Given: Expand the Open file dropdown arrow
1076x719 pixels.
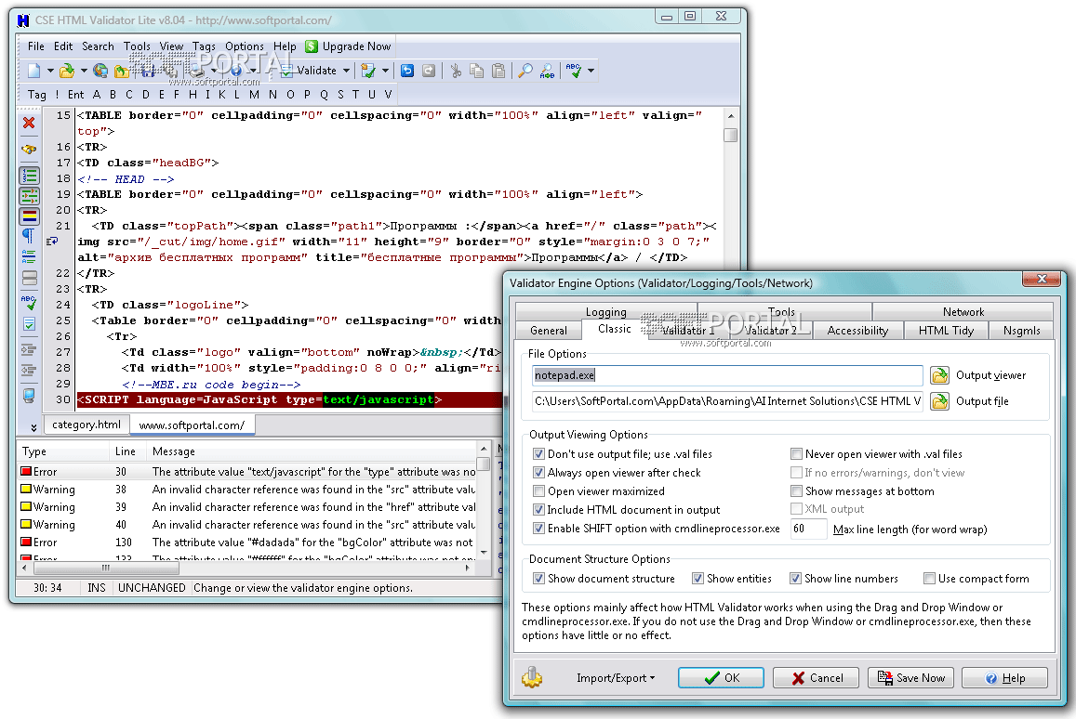Looking at the screenshot, I should click(x=84, y=71).
